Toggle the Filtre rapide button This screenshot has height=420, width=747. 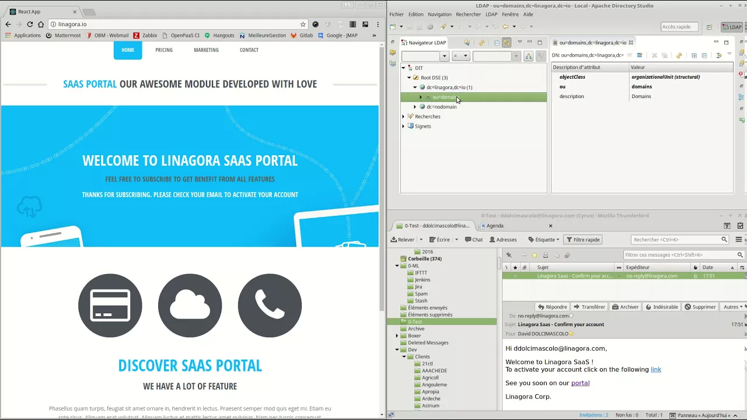583,240
